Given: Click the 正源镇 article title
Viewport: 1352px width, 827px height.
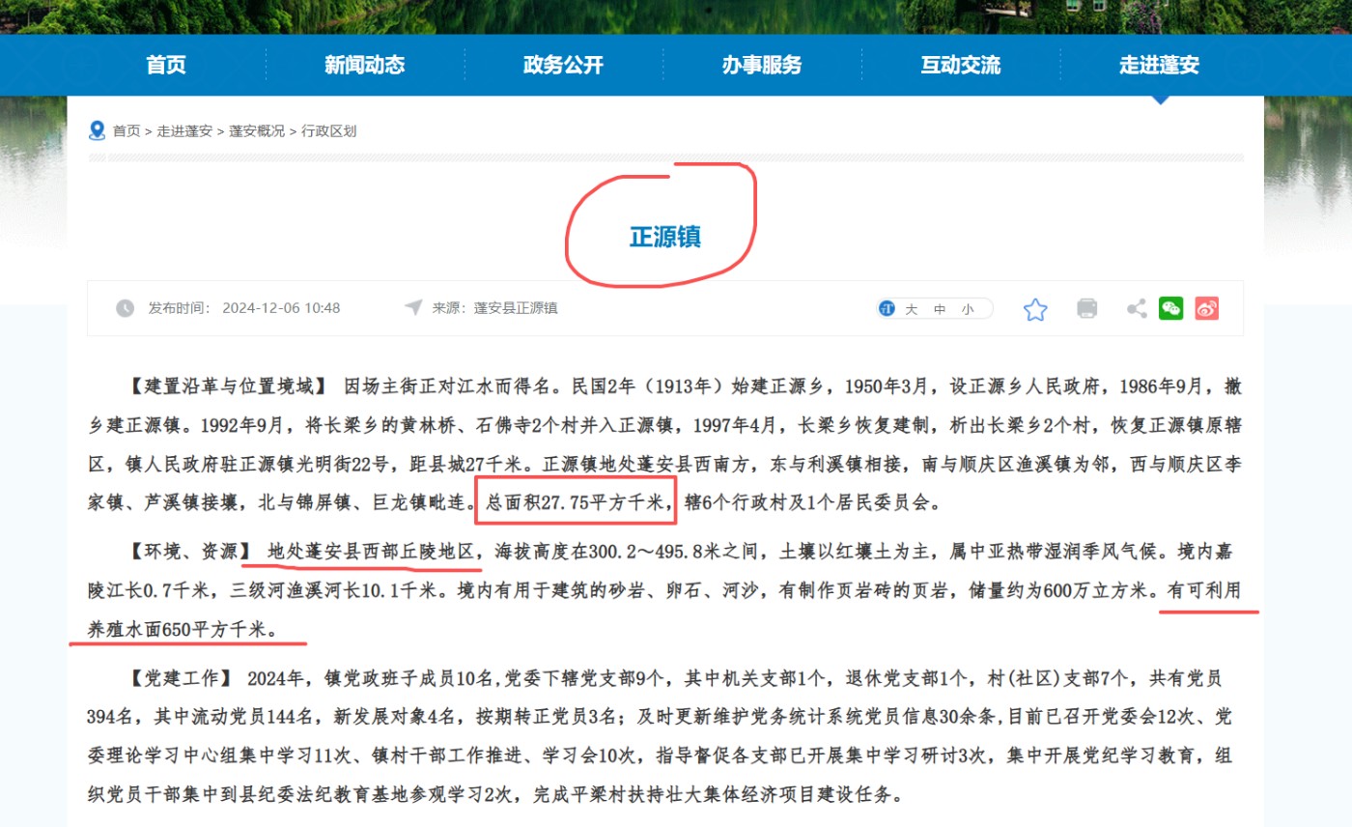Looking at the screenshot, I should [664, 237].
